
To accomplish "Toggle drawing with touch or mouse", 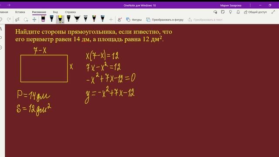I will [x=120, y=20].
